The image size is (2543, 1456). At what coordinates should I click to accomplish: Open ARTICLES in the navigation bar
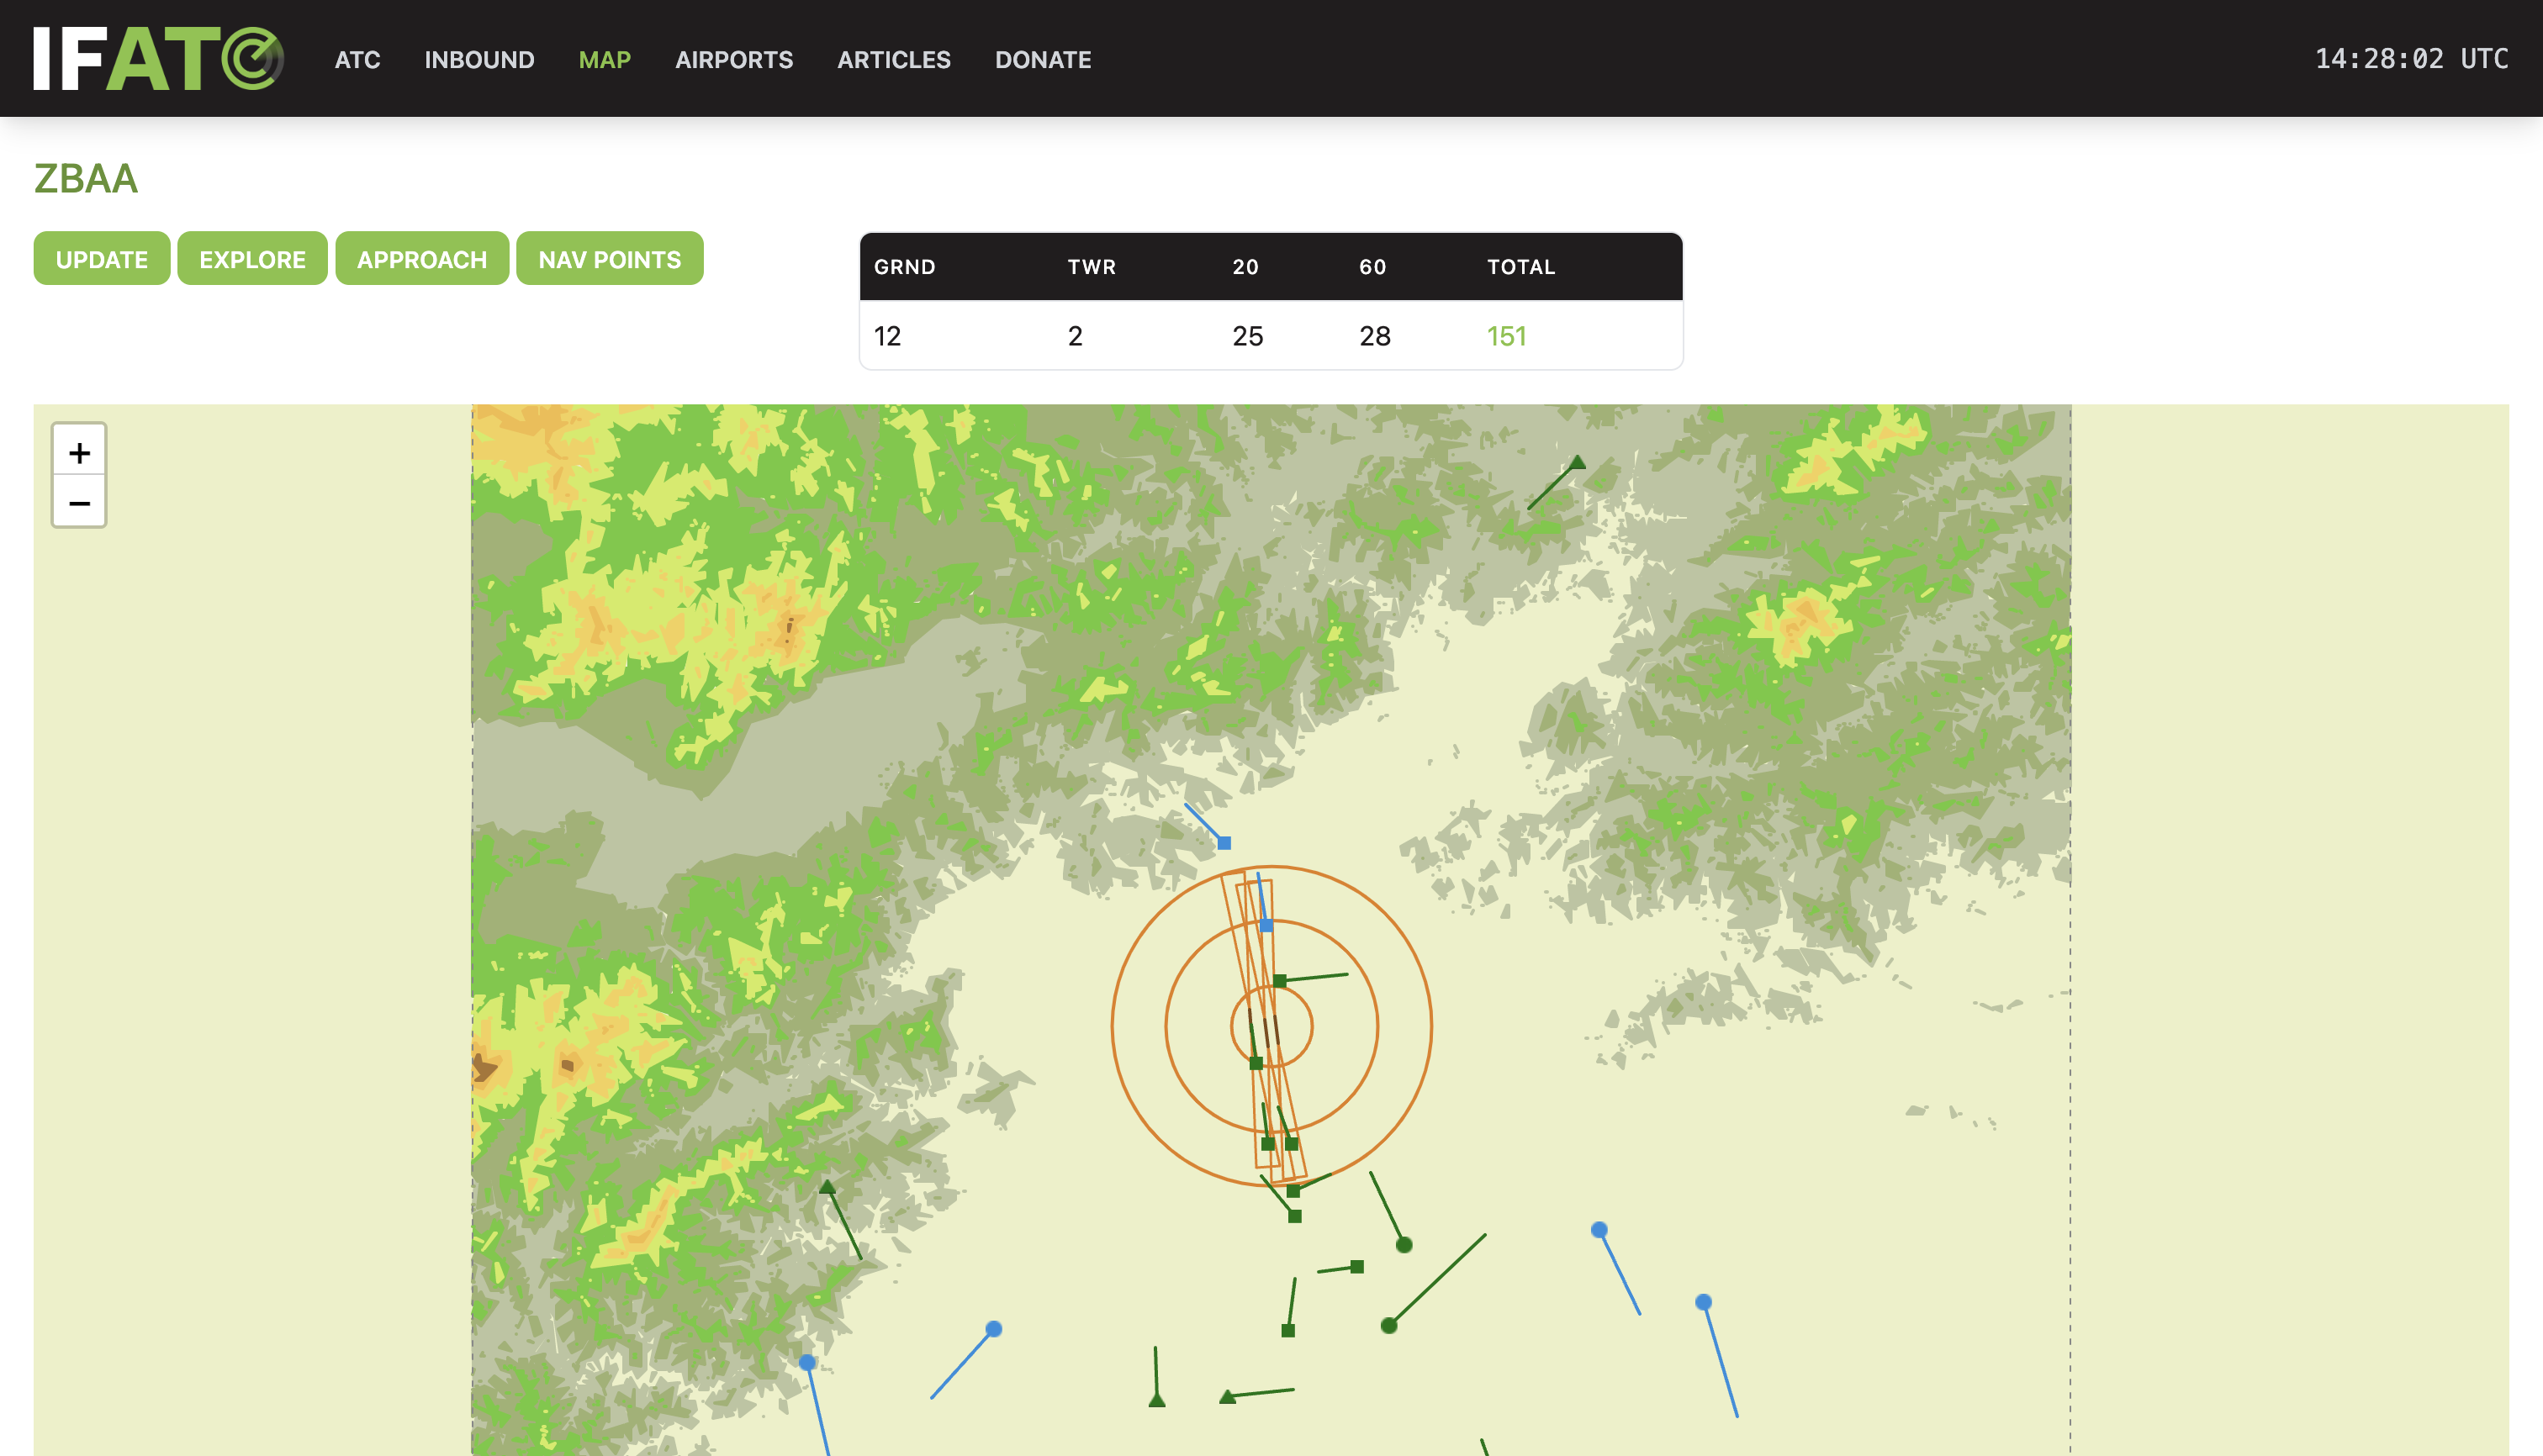click(893, 60)
